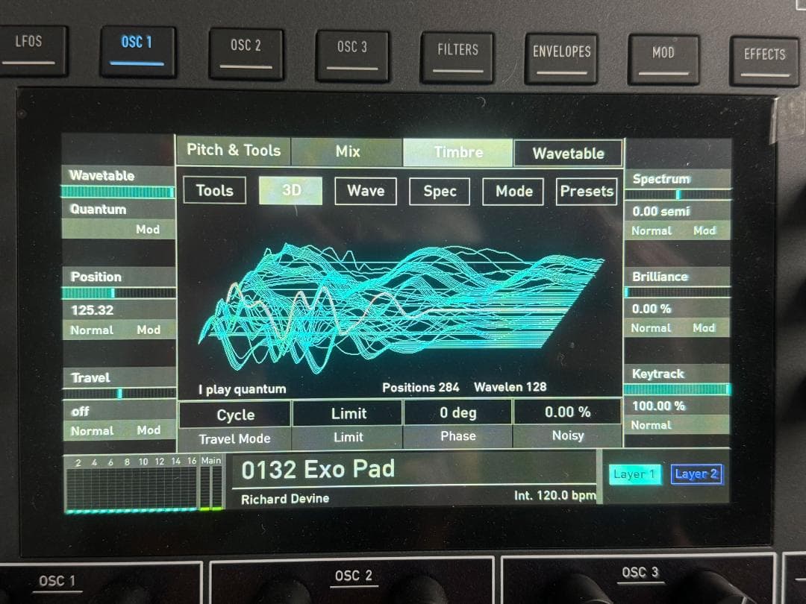Adjust the Keytrack slider bar

(x=676, y=389)
